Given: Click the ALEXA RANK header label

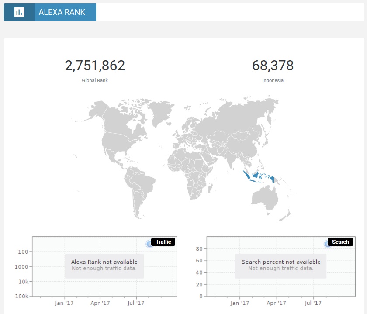Looking at the screenshot, I should (62, 12).
